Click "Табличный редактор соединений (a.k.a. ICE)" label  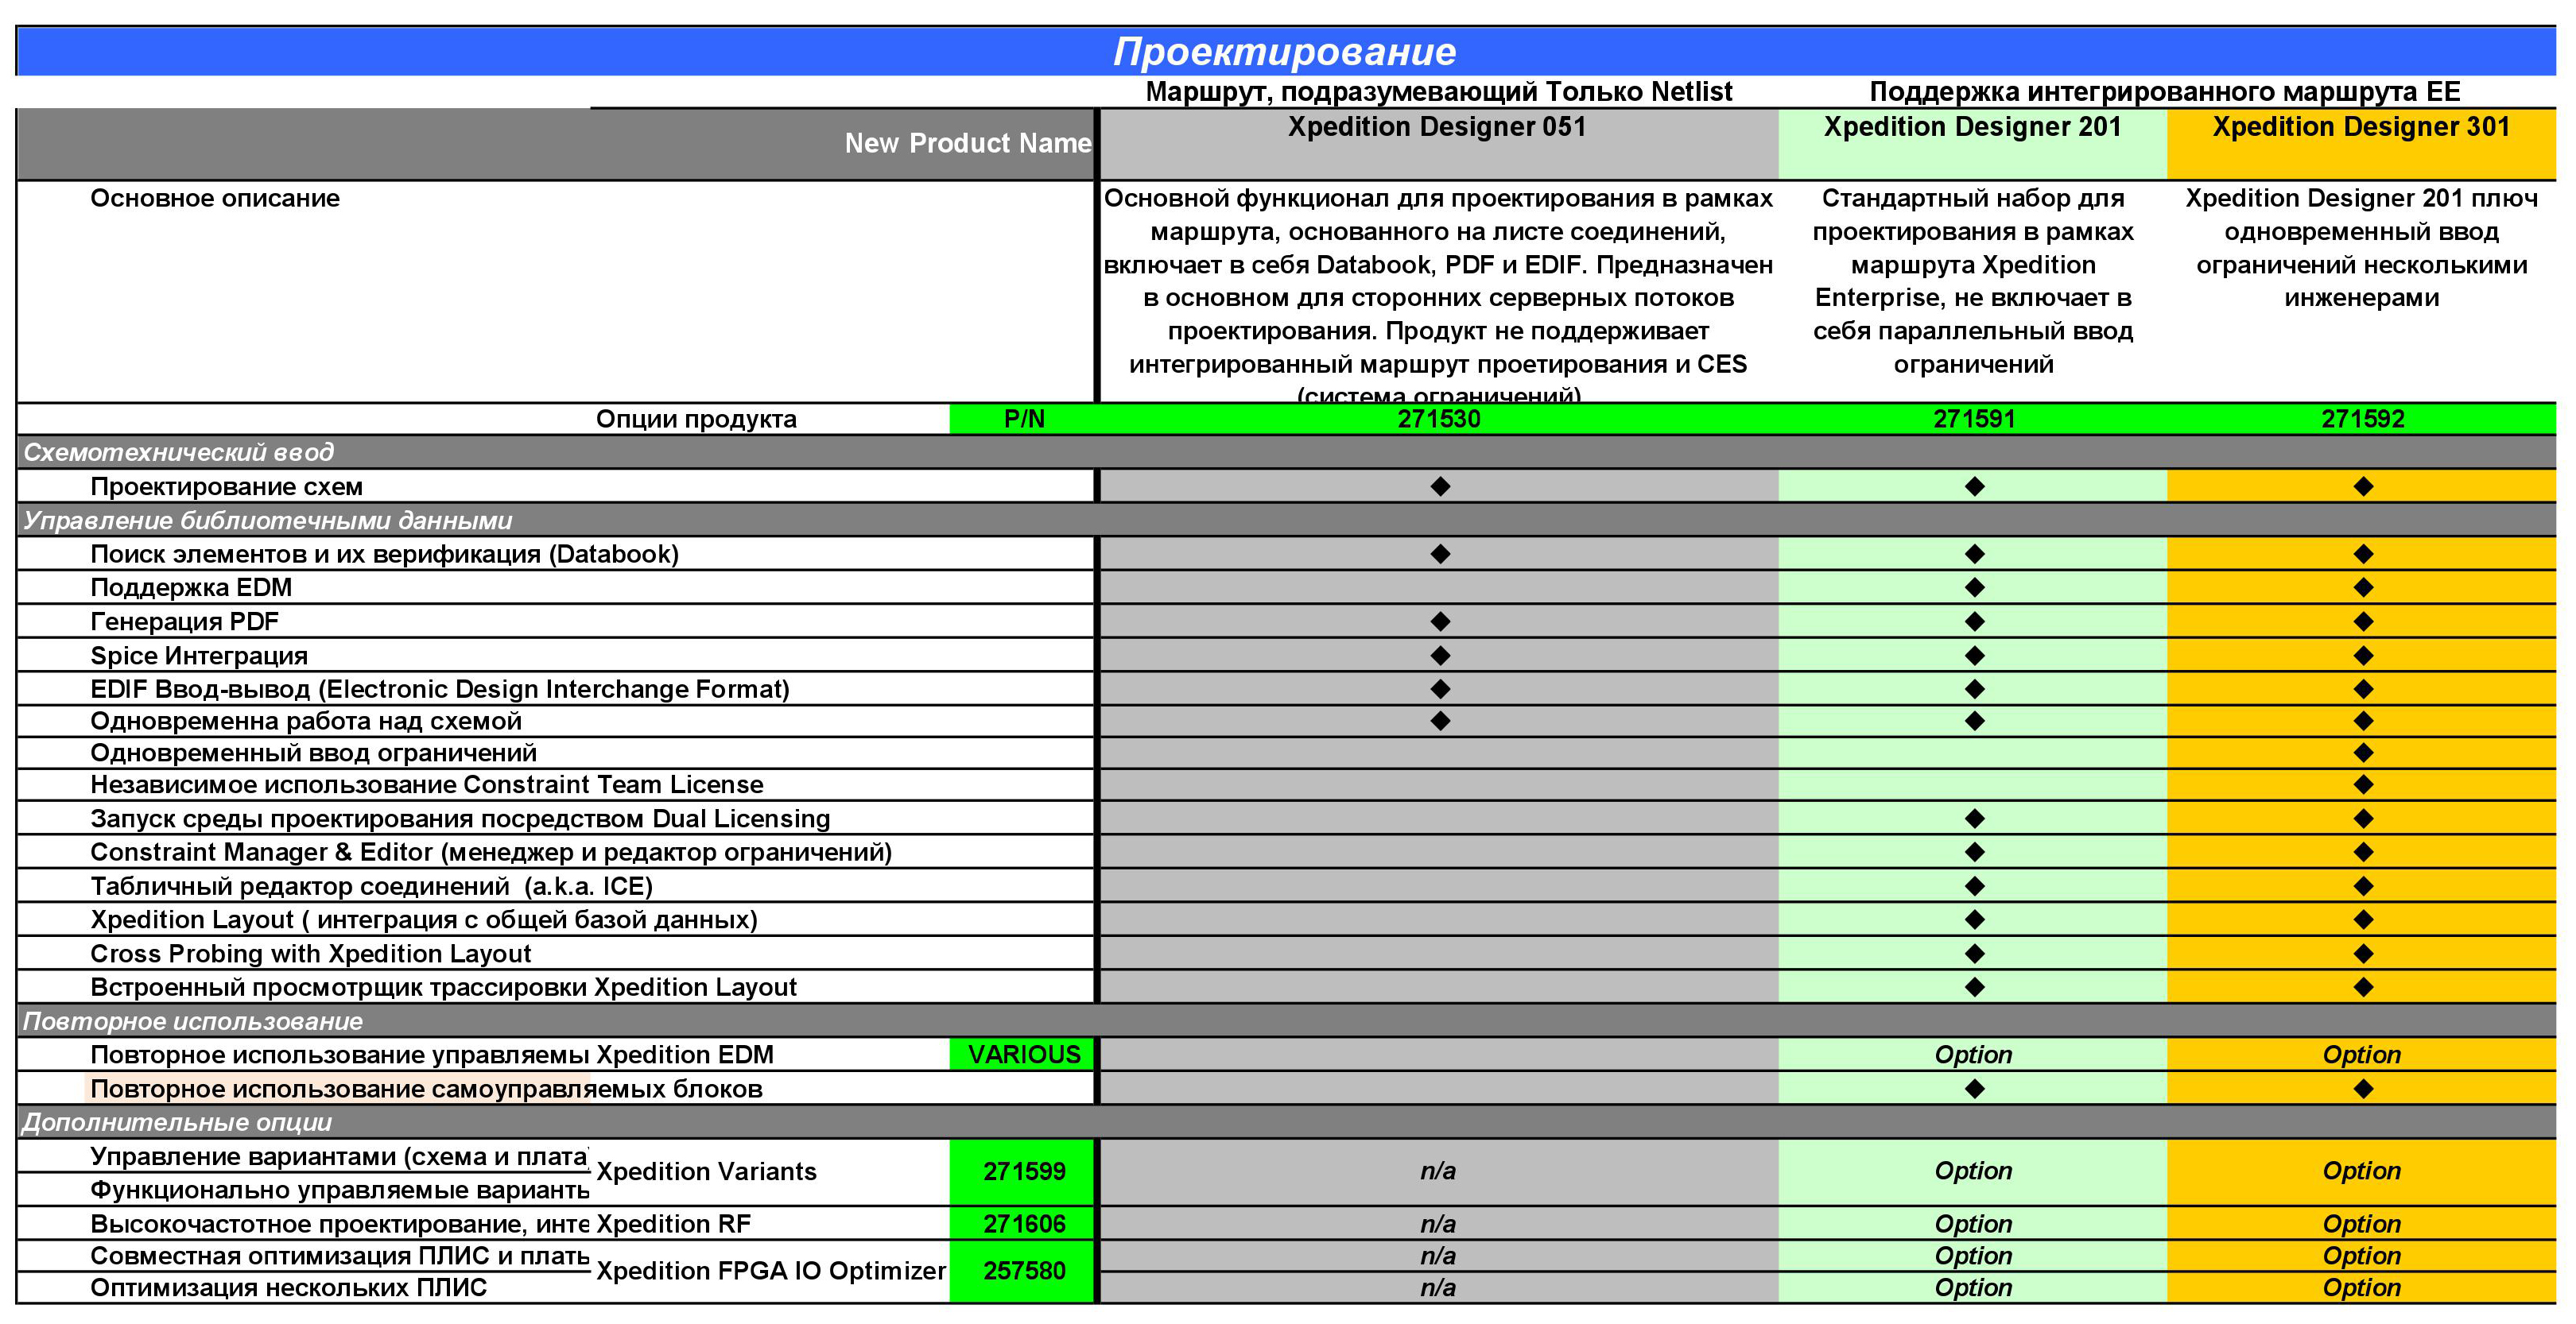(371, 886)
